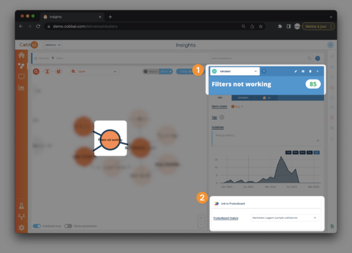Screen dimensions: 352x253
Task: Edit cluster name with pencil icon
Action: click(x=296, y=71)
